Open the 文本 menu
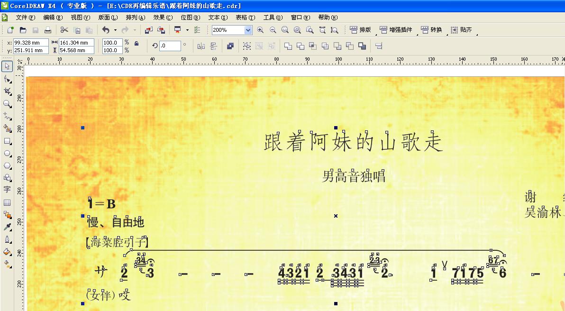Image resolution: width=565 pixels, height=311 pixels. (218, 17)
